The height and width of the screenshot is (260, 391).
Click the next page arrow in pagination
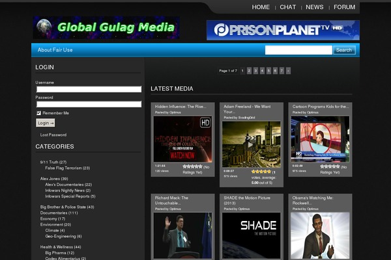[288, 71]
